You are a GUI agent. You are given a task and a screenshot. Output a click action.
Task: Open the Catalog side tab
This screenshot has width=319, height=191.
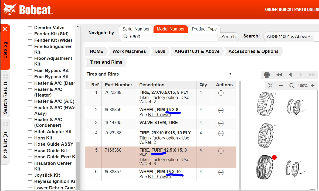pos(5,47)
